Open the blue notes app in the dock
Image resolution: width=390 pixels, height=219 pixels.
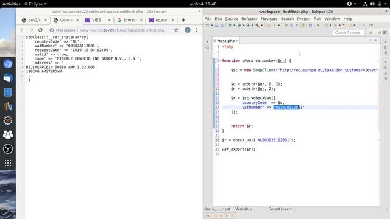coord(8,92)
